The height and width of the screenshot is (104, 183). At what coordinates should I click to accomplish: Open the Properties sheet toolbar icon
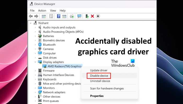[51, 16]
